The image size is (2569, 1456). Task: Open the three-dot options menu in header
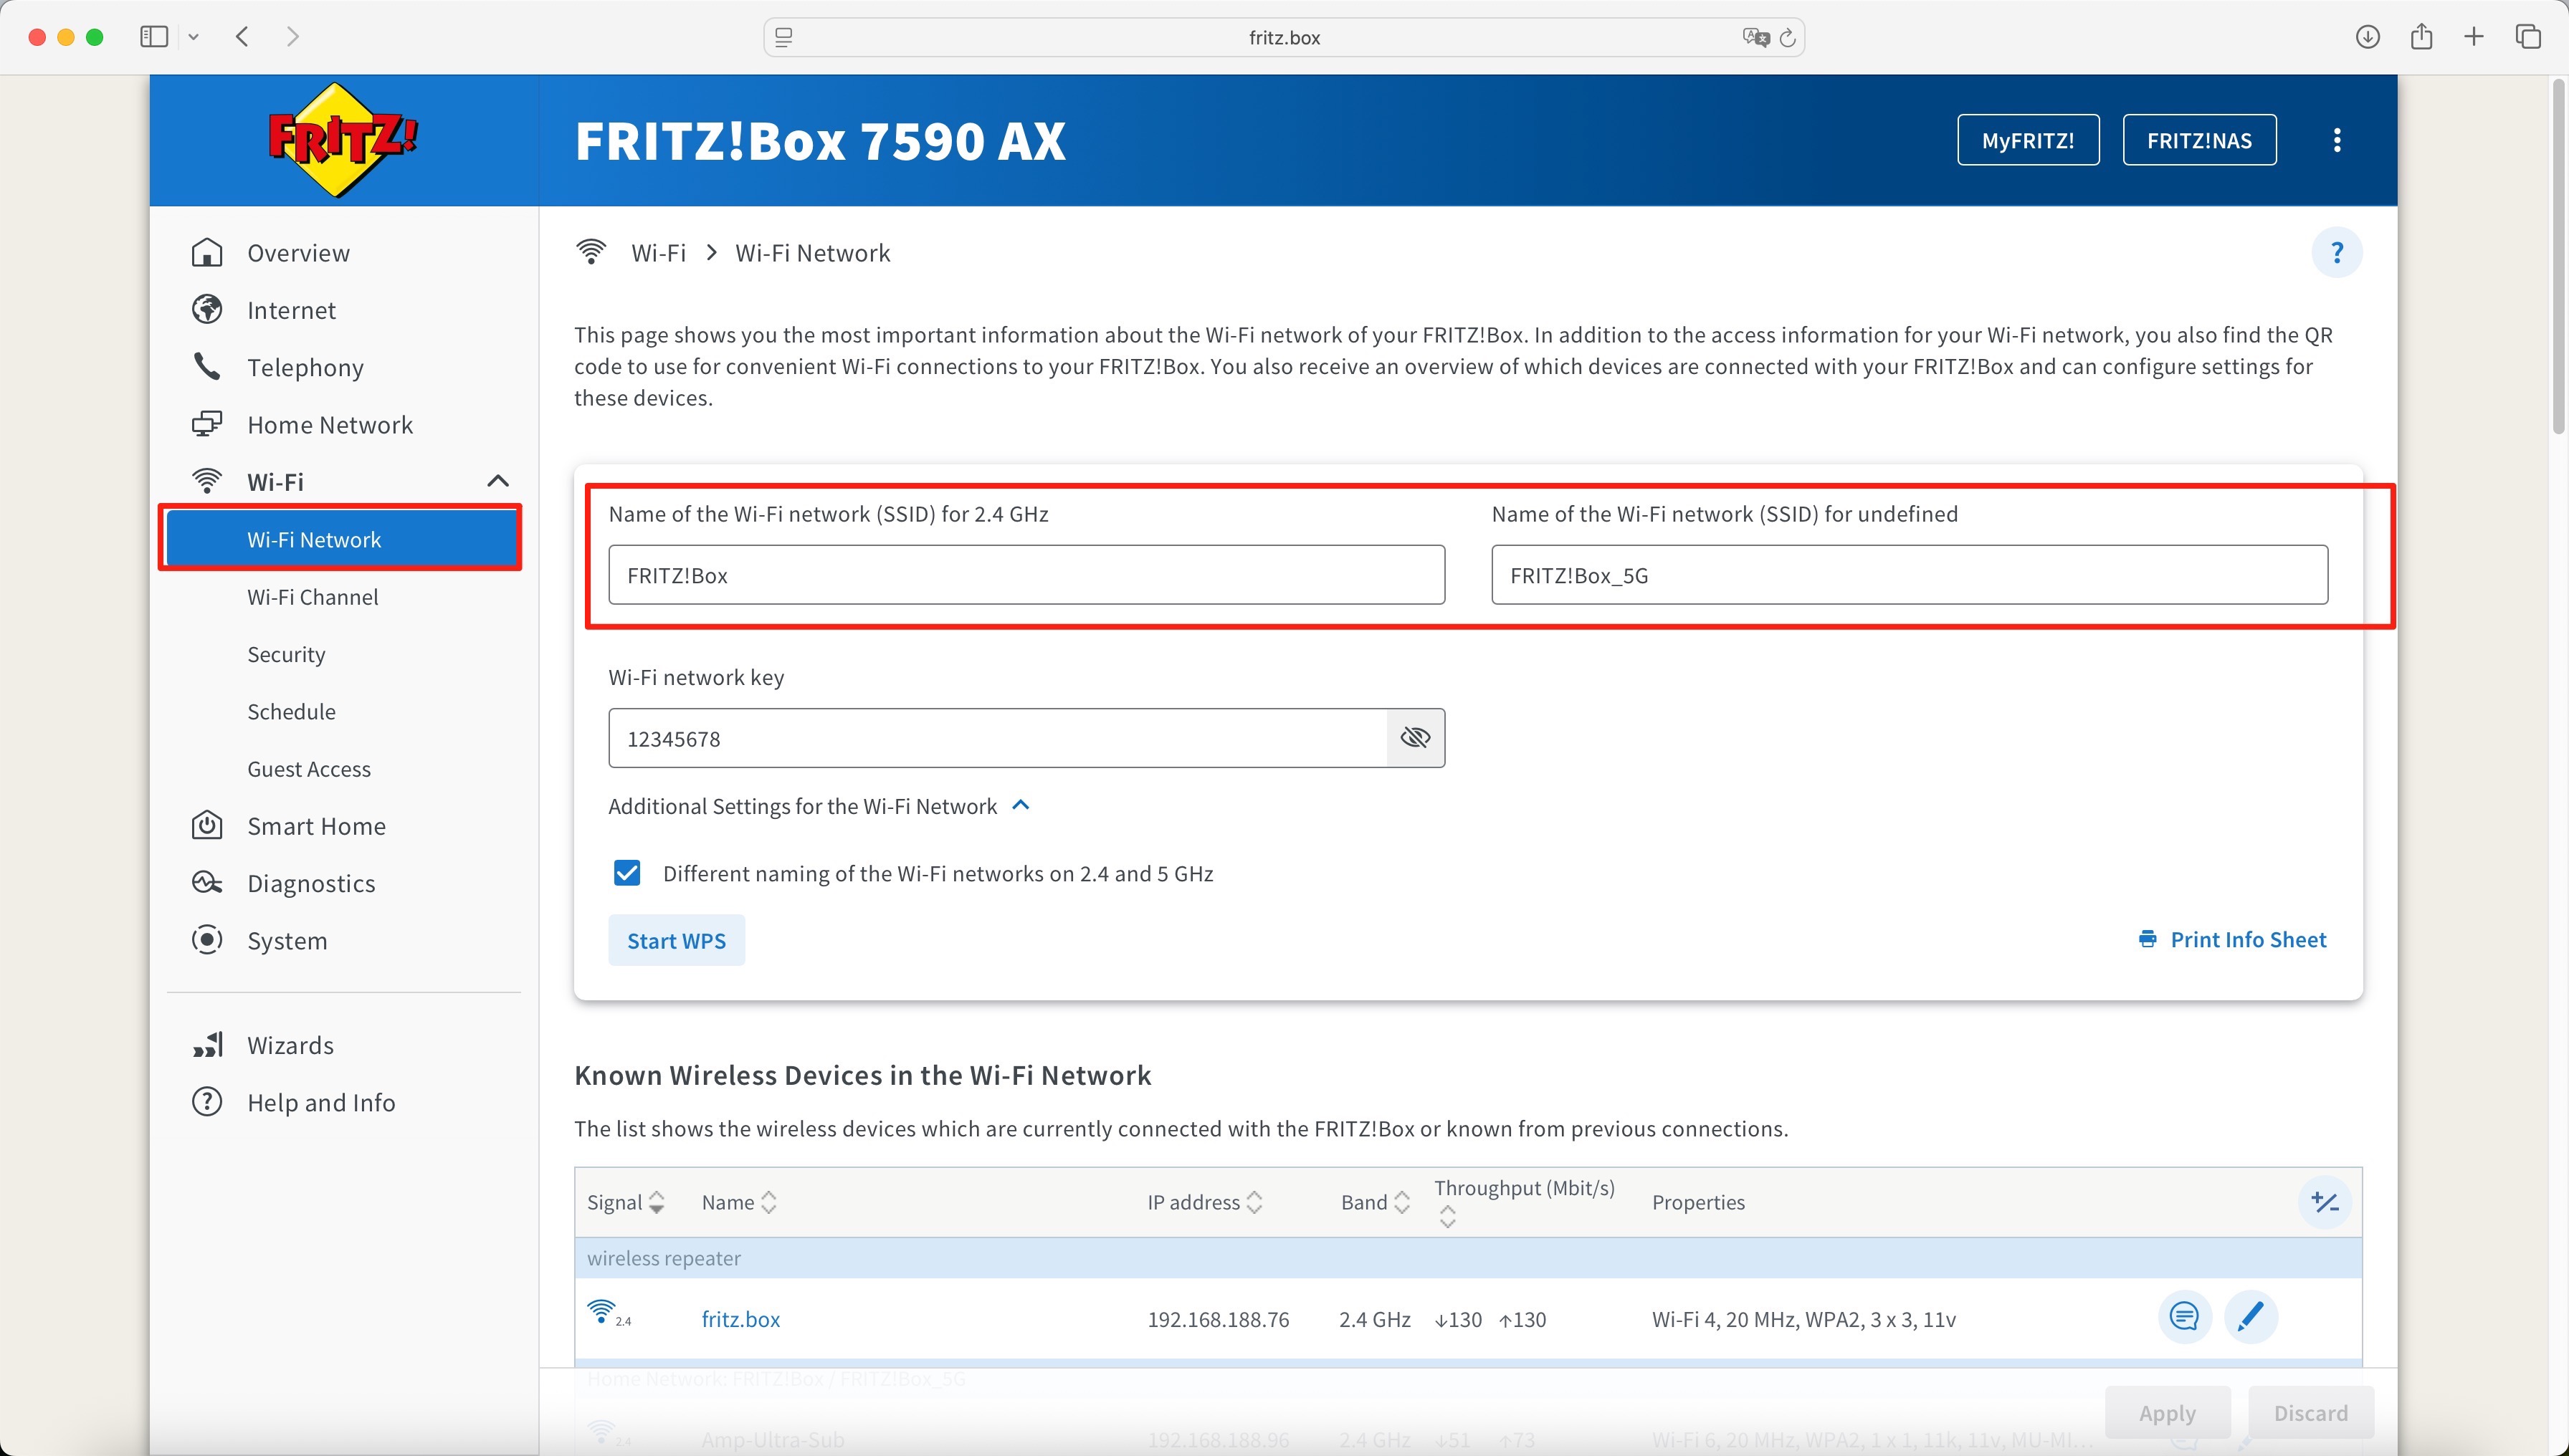pos(2337,140)
